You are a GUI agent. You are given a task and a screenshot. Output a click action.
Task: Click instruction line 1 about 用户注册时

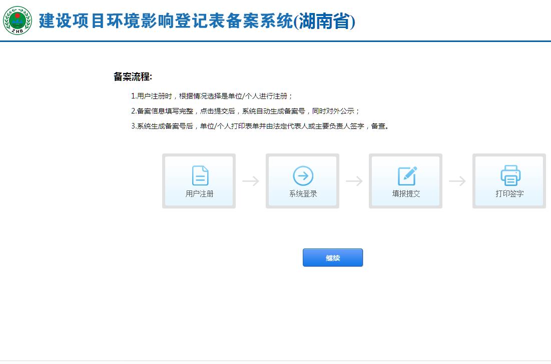tap(212, 96)
